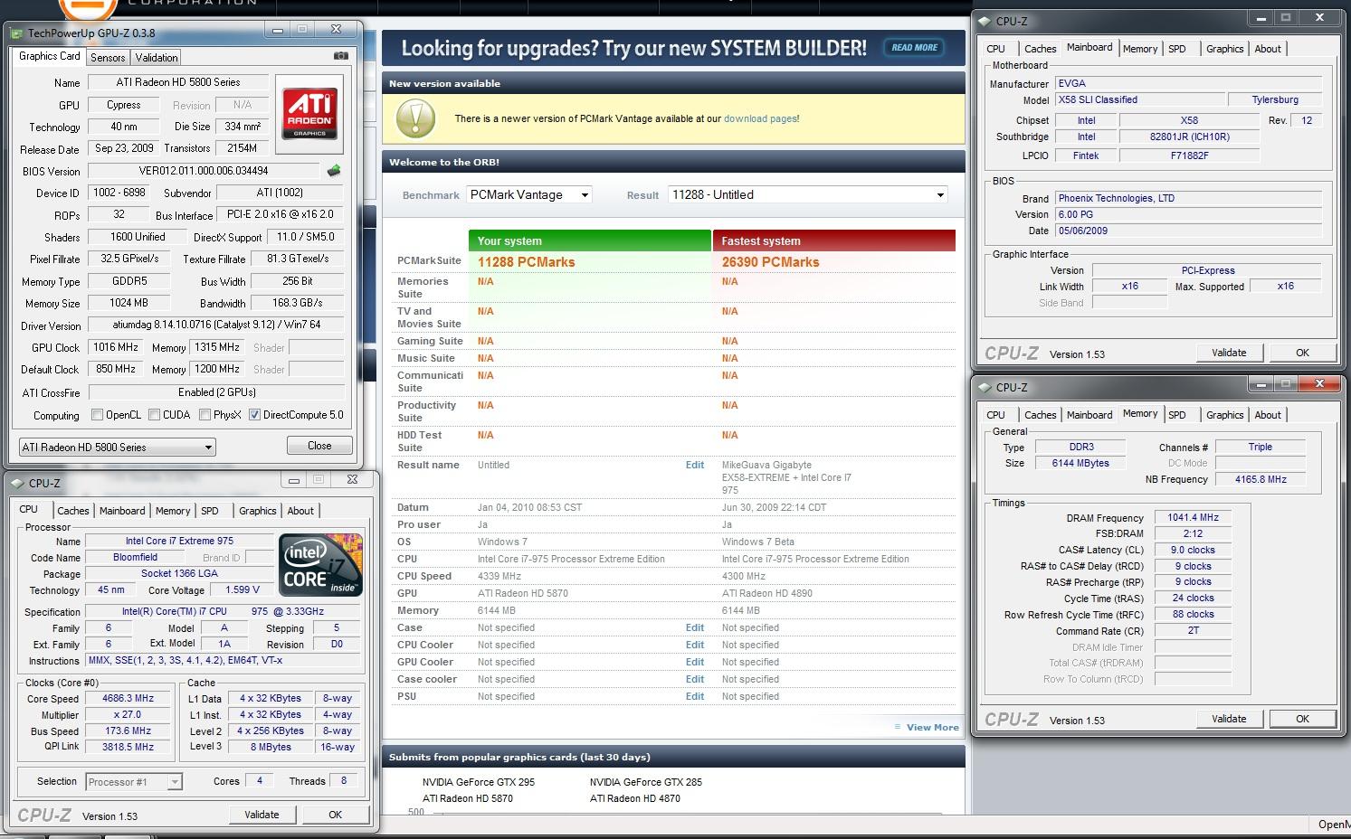Click the title bar icon of the CPU-Z processor window
This screenshot has height=839, width=1351.
coord(18,484)
